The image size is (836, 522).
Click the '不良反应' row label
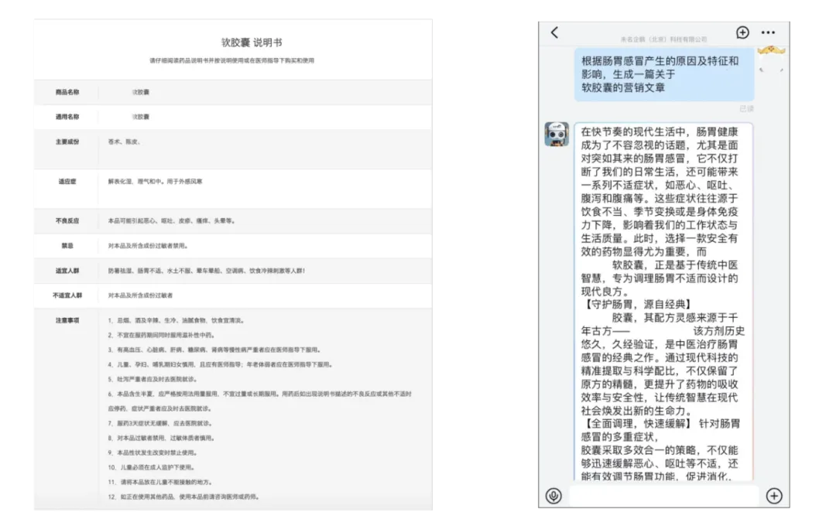(x=67, y=220)
